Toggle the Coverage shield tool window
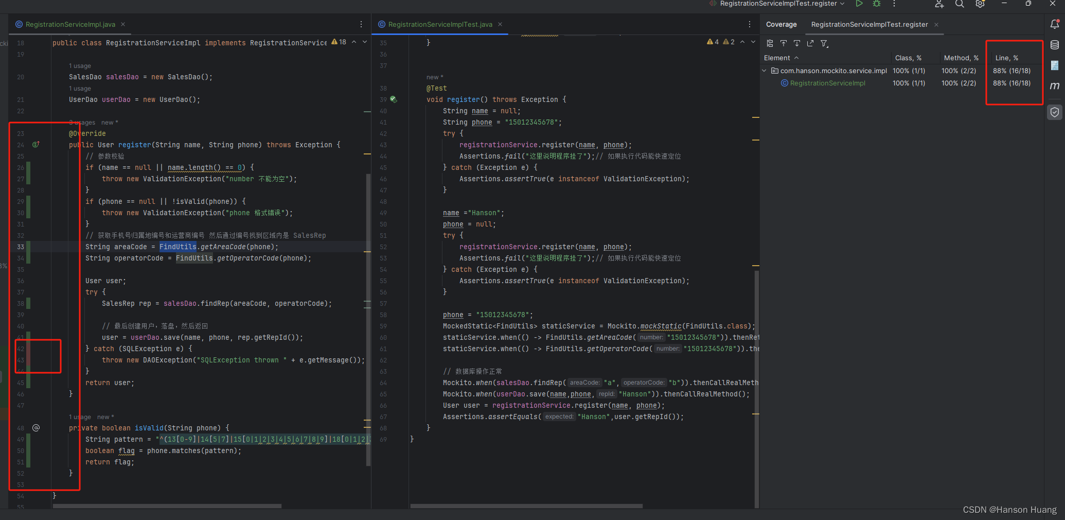Image resolution: width=1065 pixels, height=520 pixels. click(1055, 112)
